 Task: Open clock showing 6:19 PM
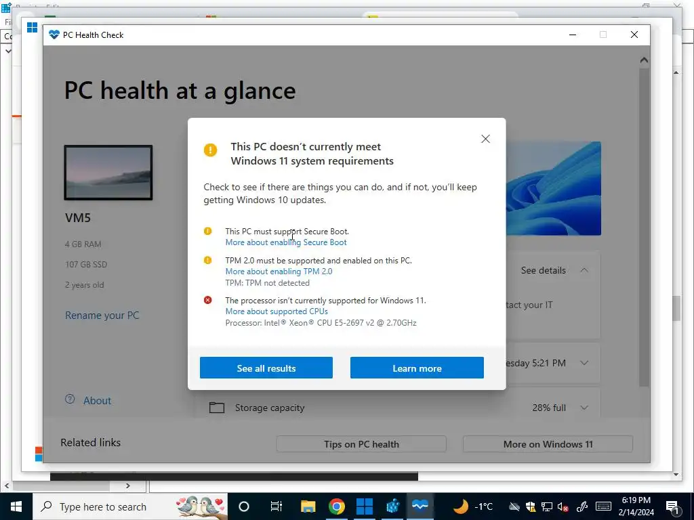pos(636,506)
